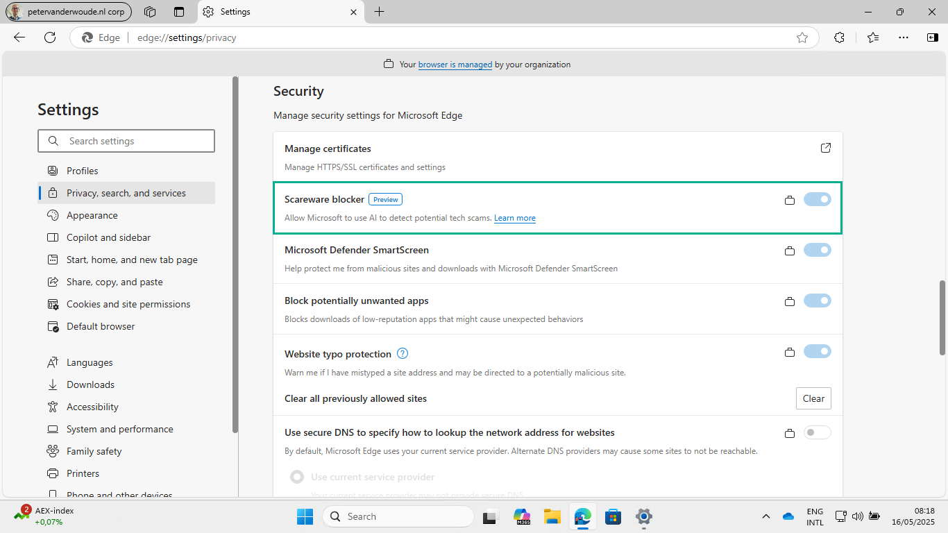Click the Website typo protection help icon

click(403, 353)
